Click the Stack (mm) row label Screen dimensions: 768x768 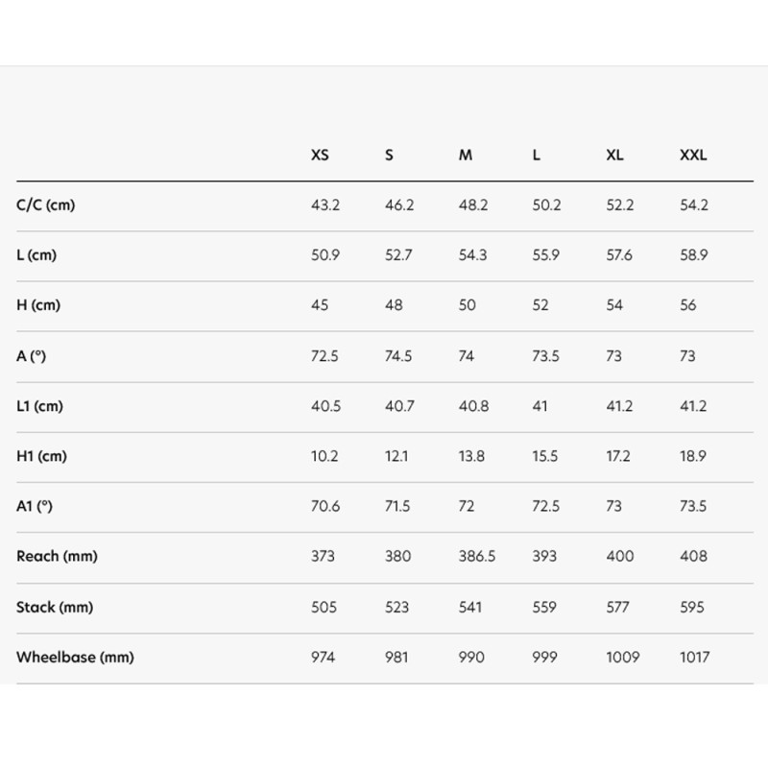(x=55, y=607)
